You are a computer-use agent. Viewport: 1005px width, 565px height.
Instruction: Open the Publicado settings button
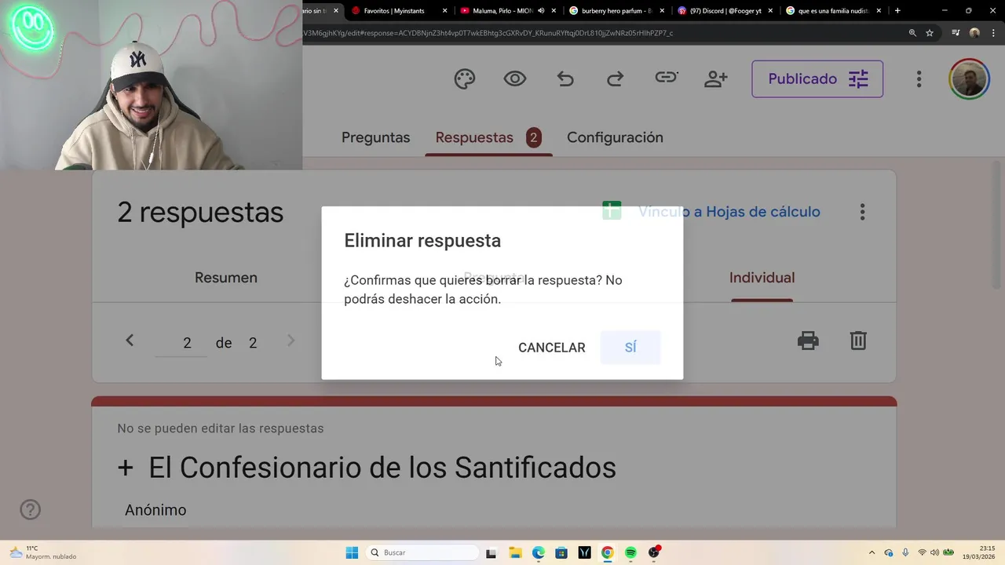coord(817,79)
